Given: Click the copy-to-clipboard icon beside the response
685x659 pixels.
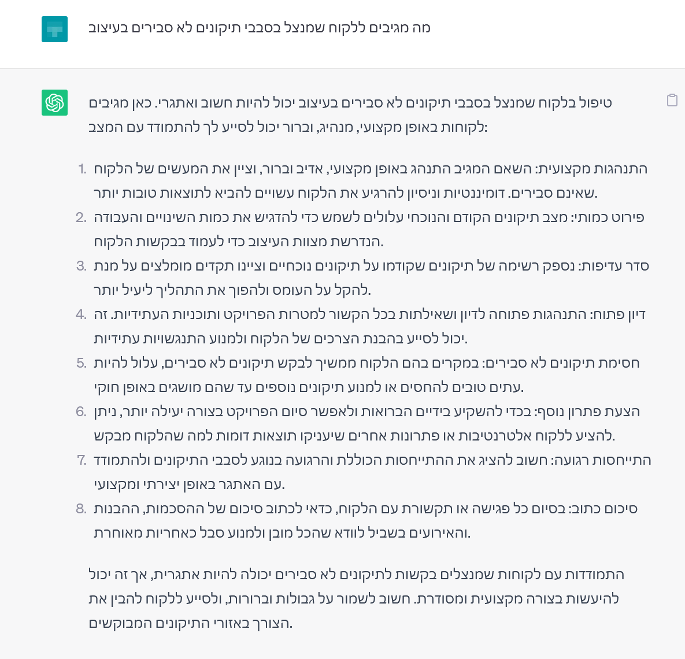Looking at the screenshot, I should coord(672,100).
